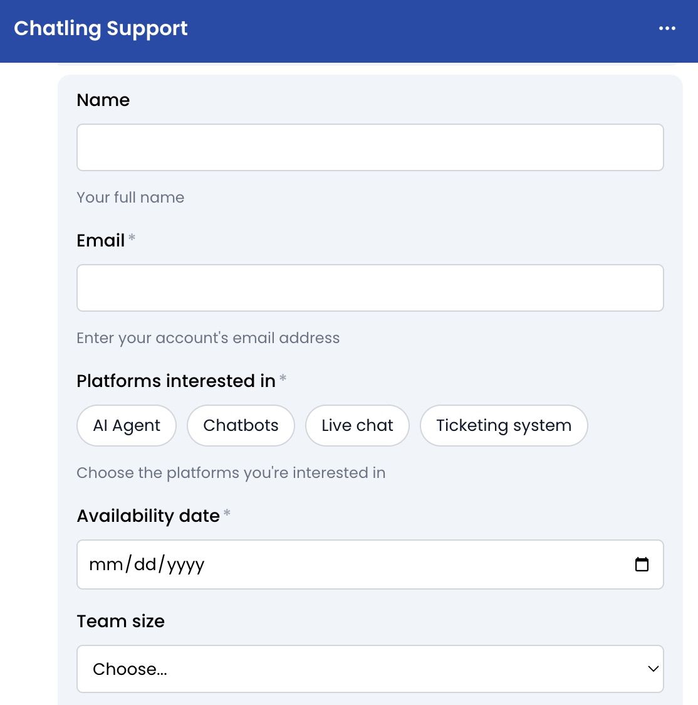Open the calendar picker icon

pyautogui.click(x=642, y=565)
